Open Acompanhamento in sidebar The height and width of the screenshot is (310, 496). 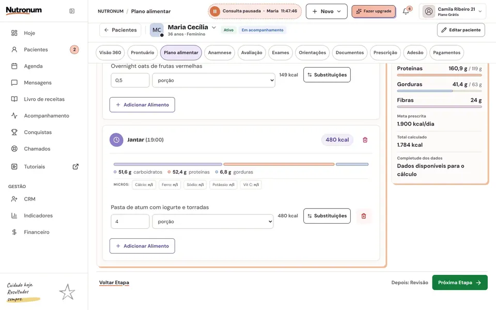(46, 115)
